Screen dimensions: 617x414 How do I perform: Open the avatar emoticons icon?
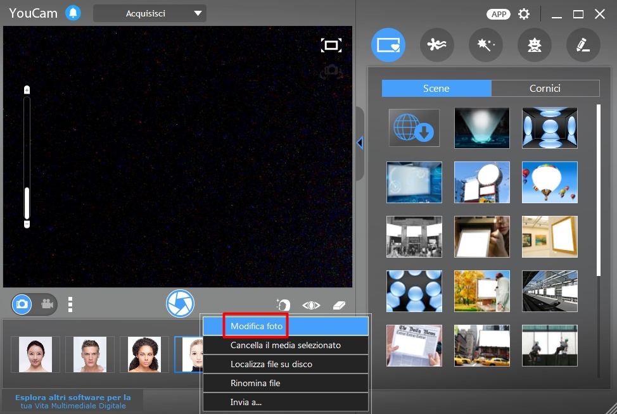[x=535, y=45]
